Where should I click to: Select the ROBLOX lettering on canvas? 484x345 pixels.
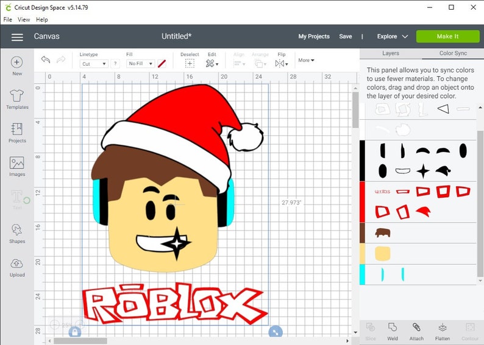click(175, 304)
